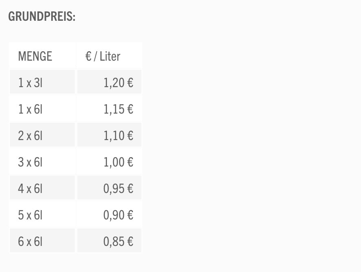Click the euro sign after 0,85
The image size is (361, 272).
tap(130, 241)
